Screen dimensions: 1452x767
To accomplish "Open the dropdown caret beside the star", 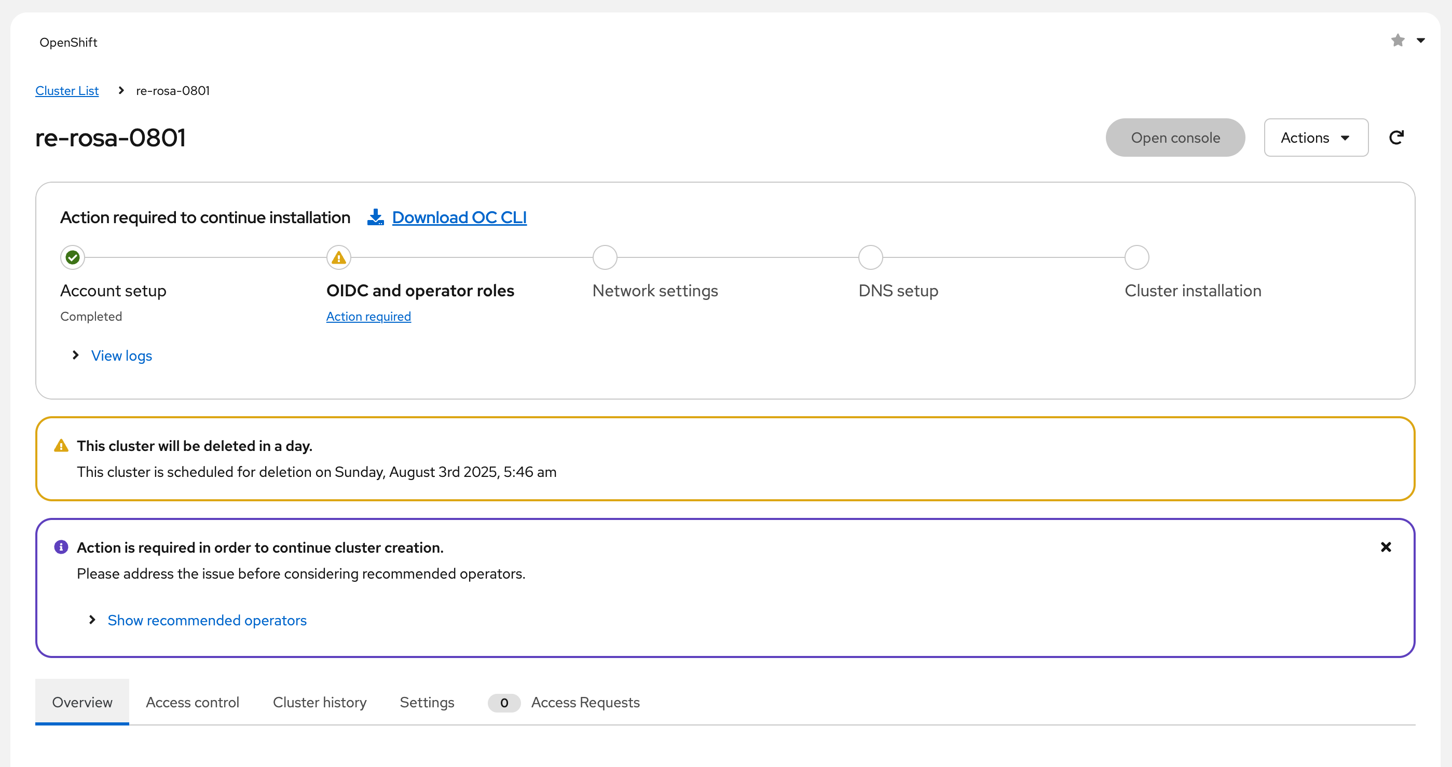I will [x=1420, y=40].
